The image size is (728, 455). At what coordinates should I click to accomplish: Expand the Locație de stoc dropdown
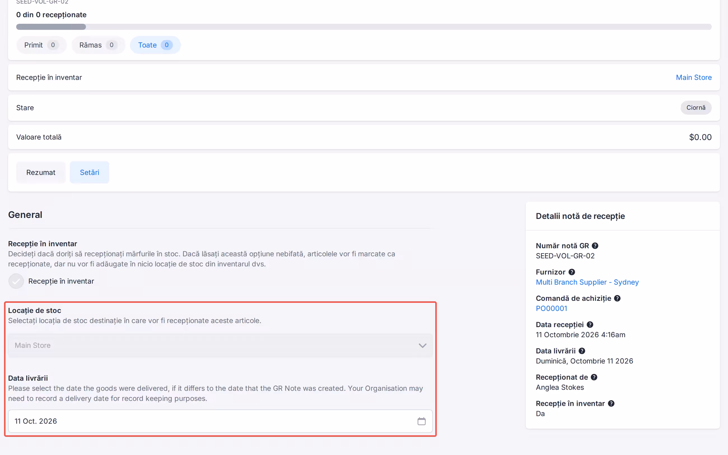coord(220,346)
